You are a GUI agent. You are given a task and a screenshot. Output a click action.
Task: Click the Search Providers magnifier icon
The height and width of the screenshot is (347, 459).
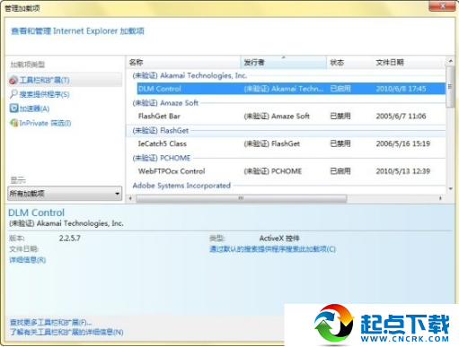pos(13,94)
